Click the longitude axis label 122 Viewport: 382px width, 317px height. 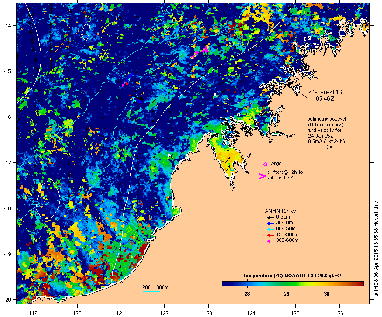tap(164, 313)
